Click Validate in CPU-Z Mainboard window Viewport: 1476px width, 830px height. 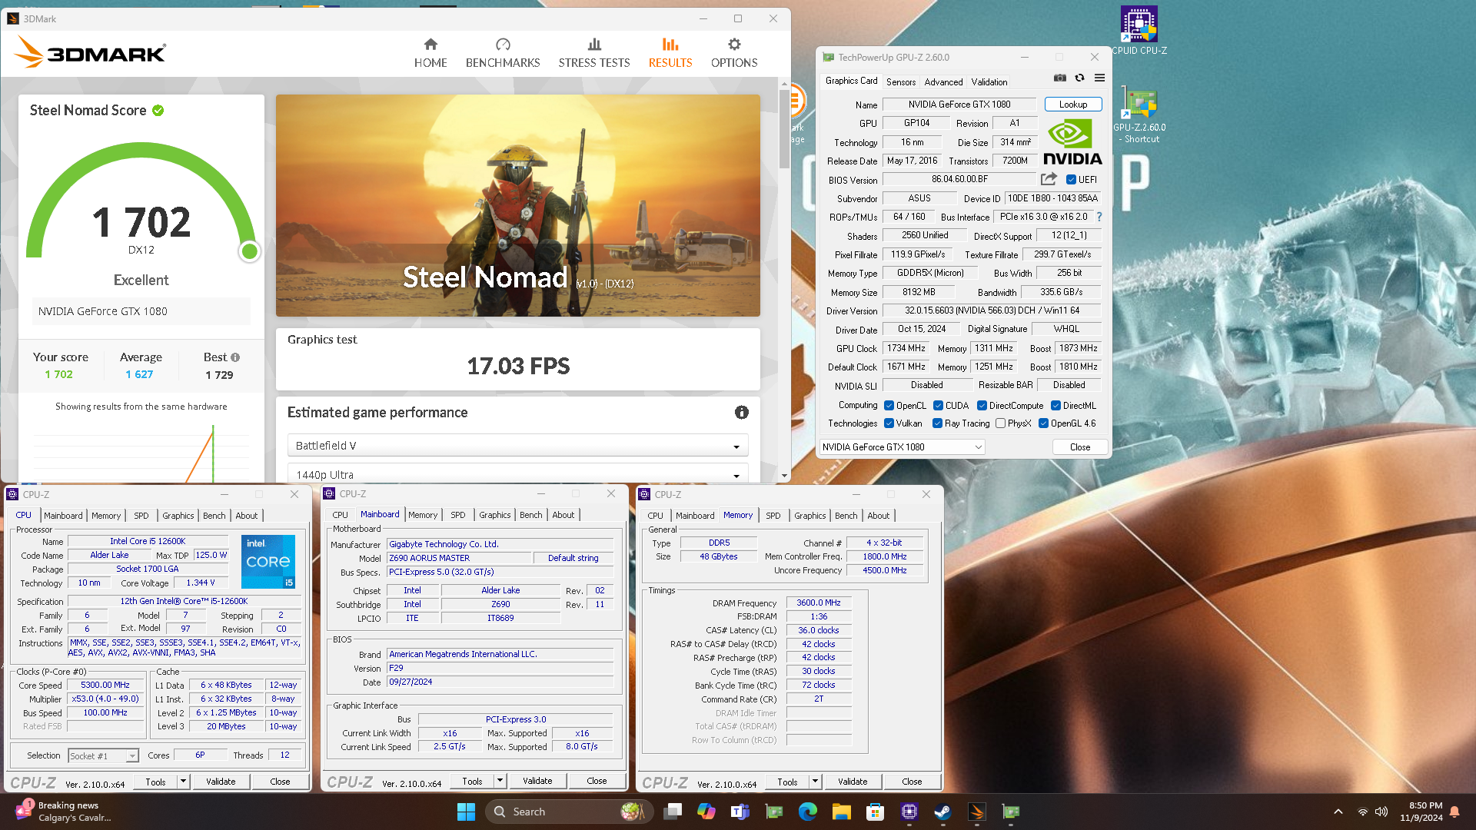[x=537, y=781]
